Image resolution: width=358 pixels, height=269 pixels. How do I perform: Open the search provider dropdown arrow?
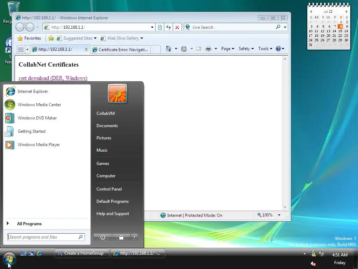tap(285, 27)
